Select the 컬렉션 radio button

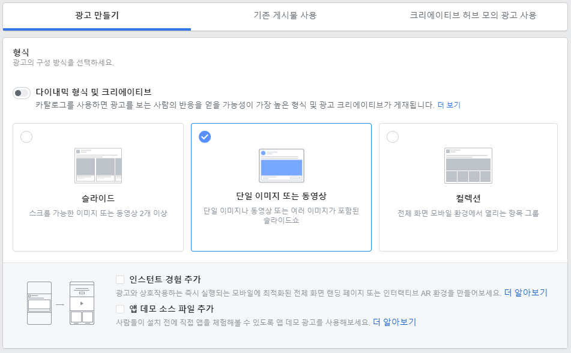pyautogui.click(x=393, y=137)
